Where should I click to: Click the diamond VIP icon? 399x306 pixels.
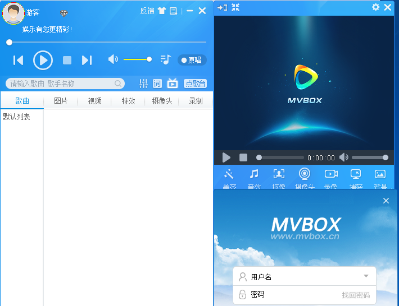64,13
